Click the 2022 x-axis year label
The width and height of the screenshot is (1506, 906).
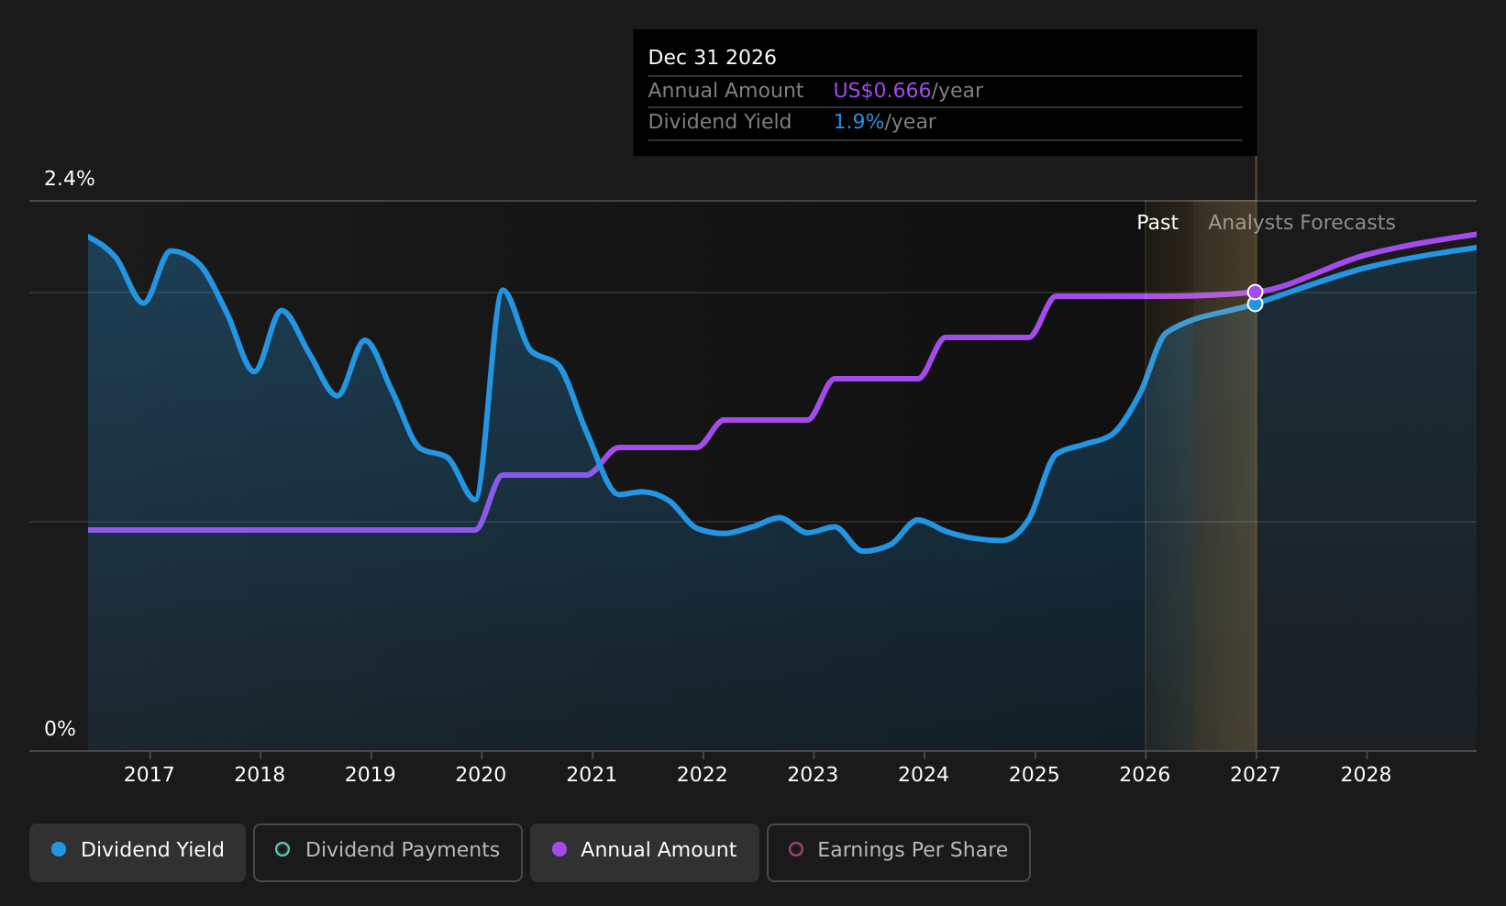pos(703,775)
